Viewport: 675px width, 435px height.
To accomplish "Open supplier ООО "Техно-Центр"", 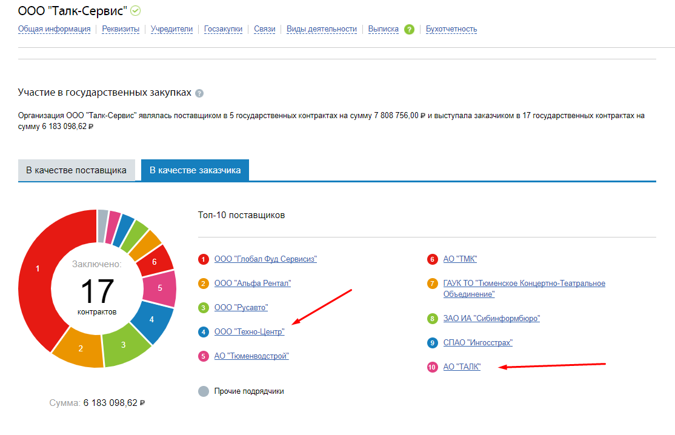I will point(249,332).
